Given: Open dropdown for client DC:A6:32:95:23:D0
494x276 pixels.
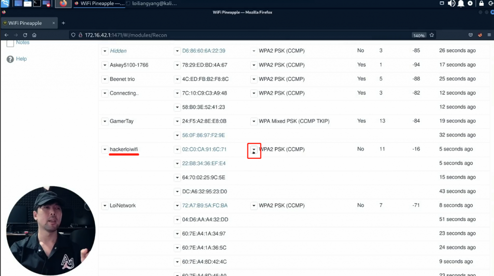Looking at the screenshot, I should [177, 192].
